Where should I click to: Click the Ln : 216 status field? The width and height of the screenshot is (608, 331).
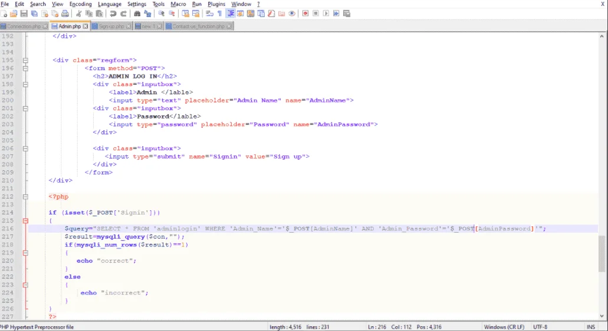pyautogui.click(x=377, y=327)
